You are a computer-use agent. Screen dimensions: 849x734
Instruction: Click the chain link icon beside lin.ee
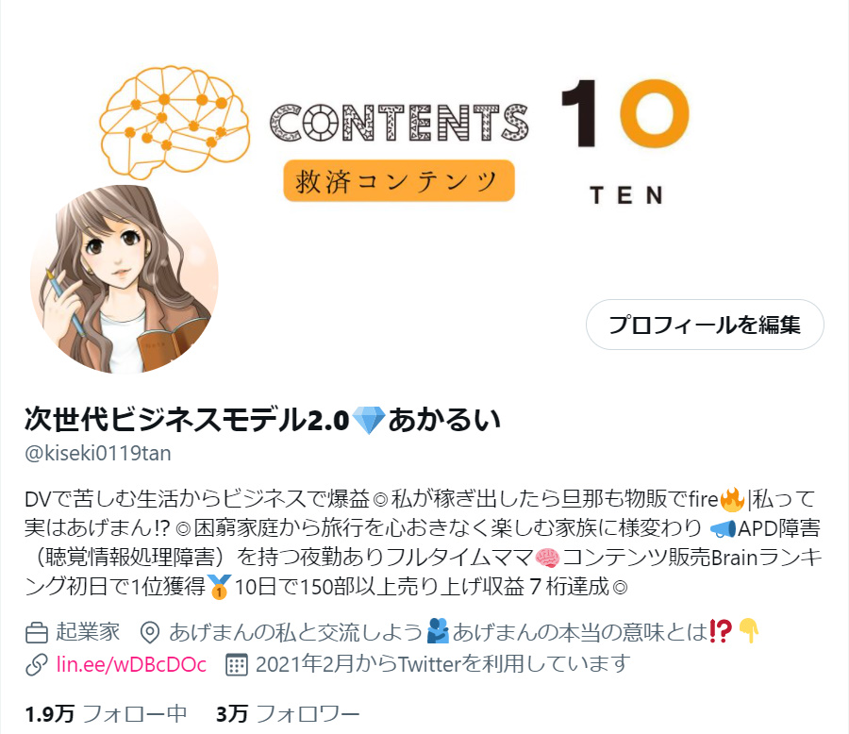[36, 665]
